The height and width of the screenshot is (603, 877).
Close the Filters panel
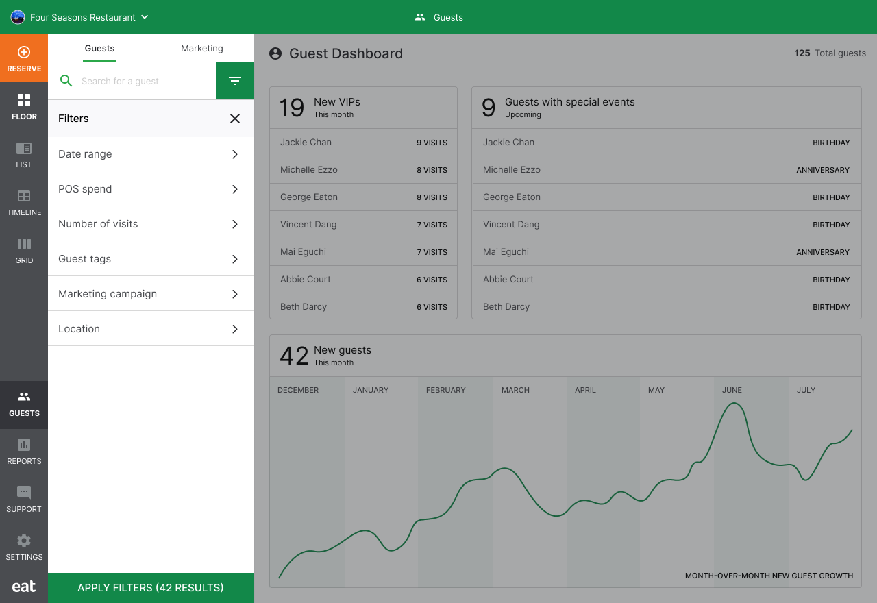click(235, 118)
